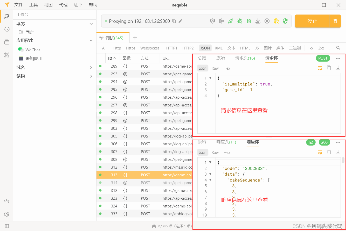Open the search magnifier in the filter bar
The height and width of the screenshot is (231, 346).
coord(338,48)
